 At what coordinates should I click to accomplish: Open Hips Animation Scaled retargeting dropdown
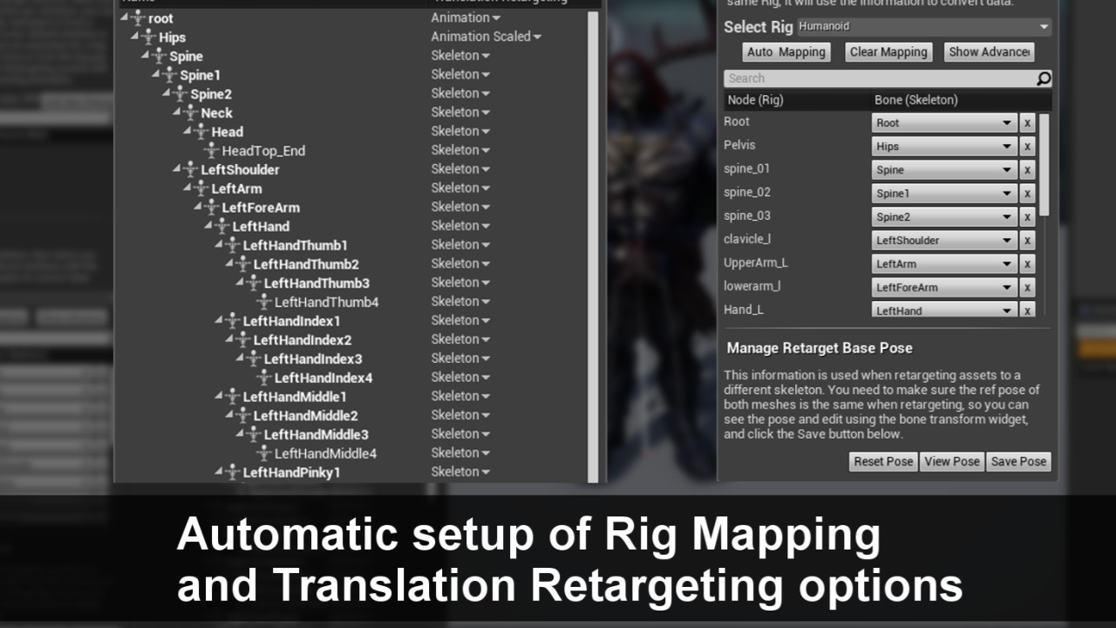pyautogui.click(x=486, y=37)
